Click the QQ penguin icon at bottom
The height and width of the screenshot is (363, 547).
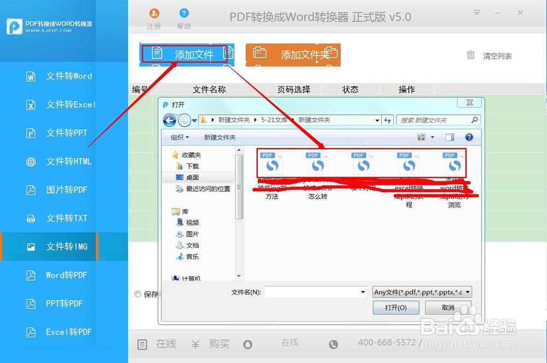coord(248,344)
